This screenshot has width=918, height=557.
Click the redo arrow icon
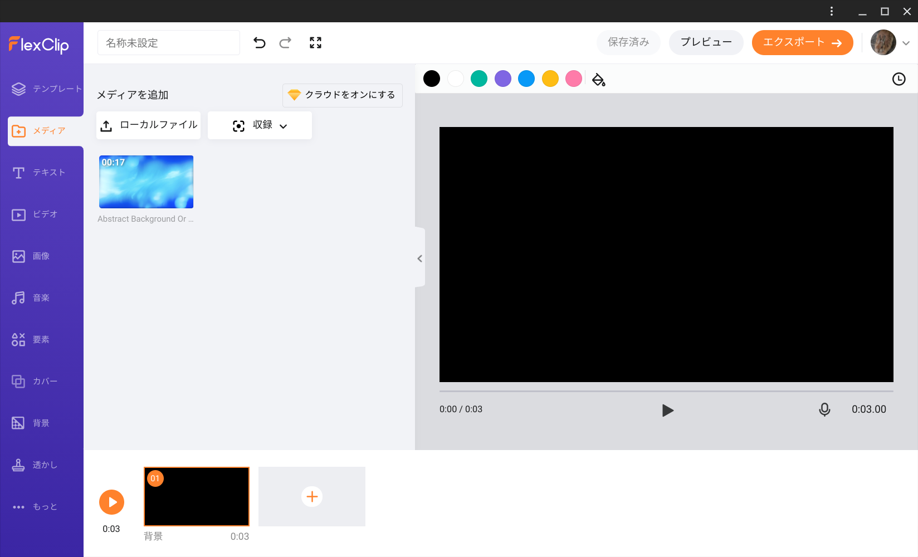[285, 43]
